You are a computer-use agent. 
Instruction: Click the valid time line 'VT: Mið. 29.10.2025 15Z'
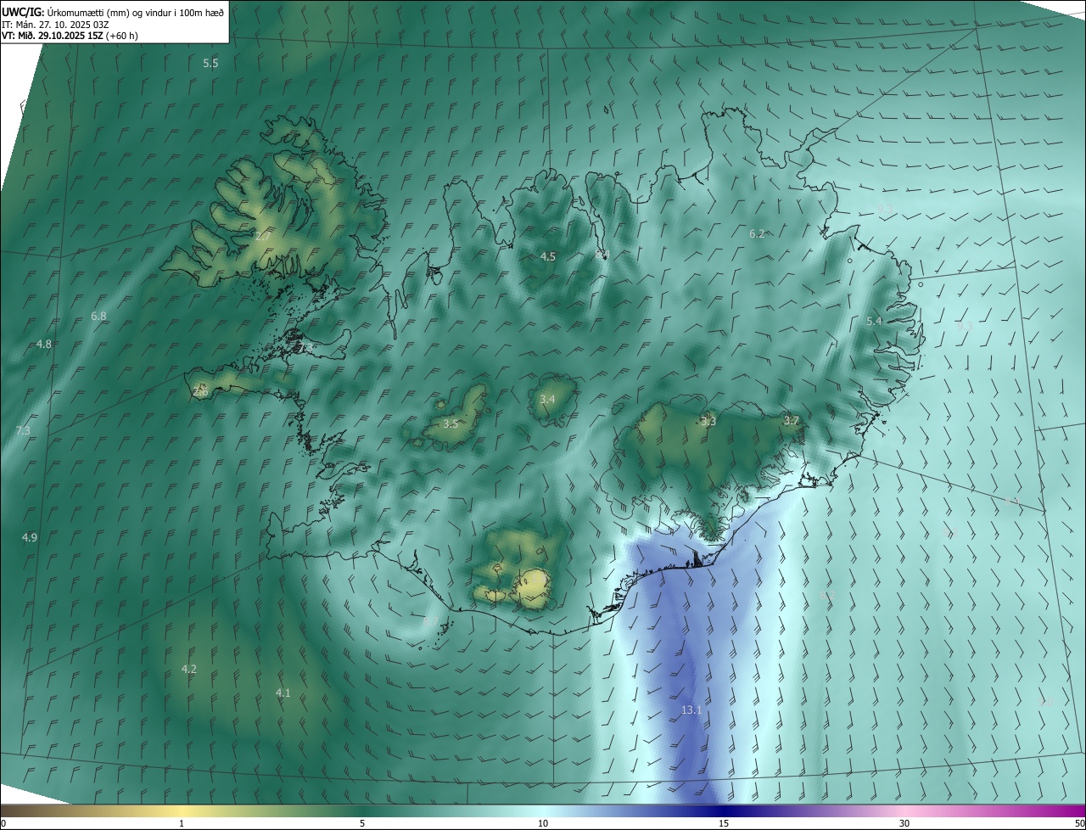click(53, 36)
